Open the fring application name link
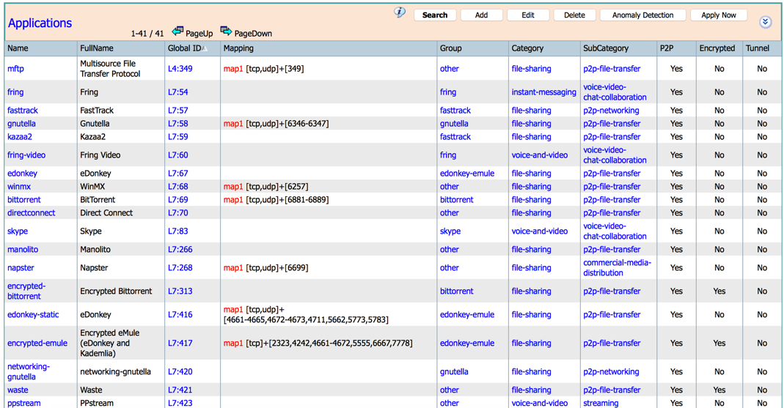Viewport: 784px width, 408px height. pyautogui.click(x=15, y=92)
